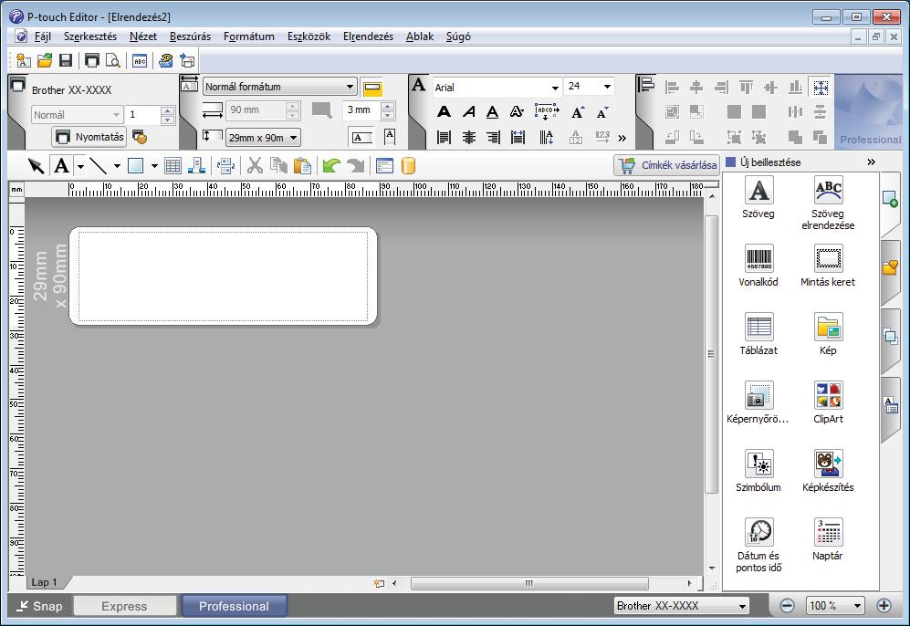The width and height of the screenshot is (910, 626).
Task: Expand the Új beillesztése panel chevron
Action: tap(871, 162)
